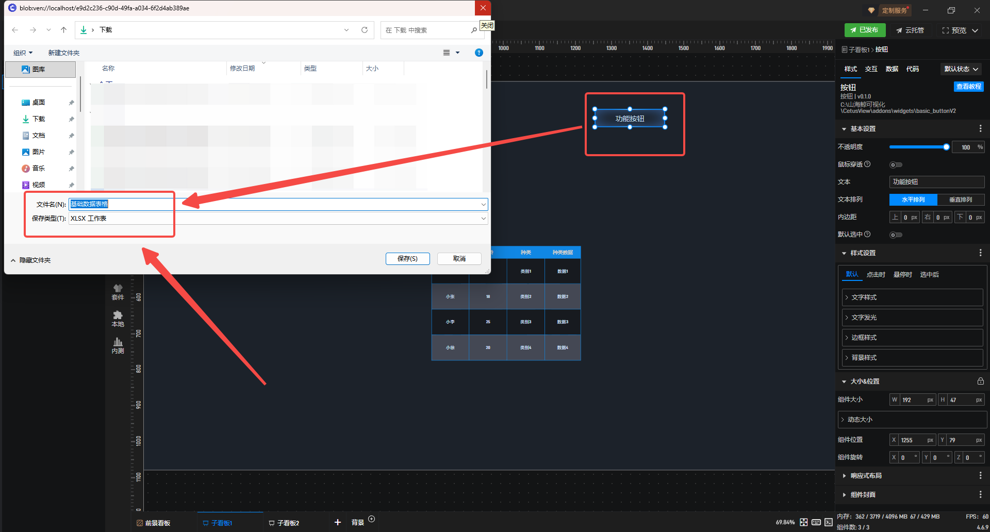Open the 默认状态 state dropdown
The width and height of the screenshot is (990, 532).
pyautogui.click(x=961, y=69)
